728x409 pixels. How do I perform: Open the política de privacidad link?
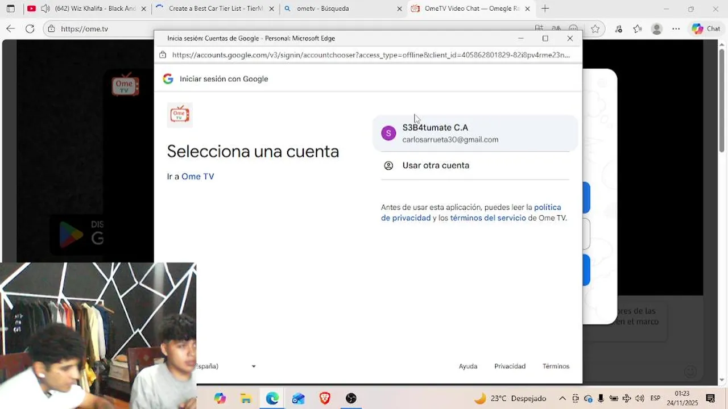(471, 212)
